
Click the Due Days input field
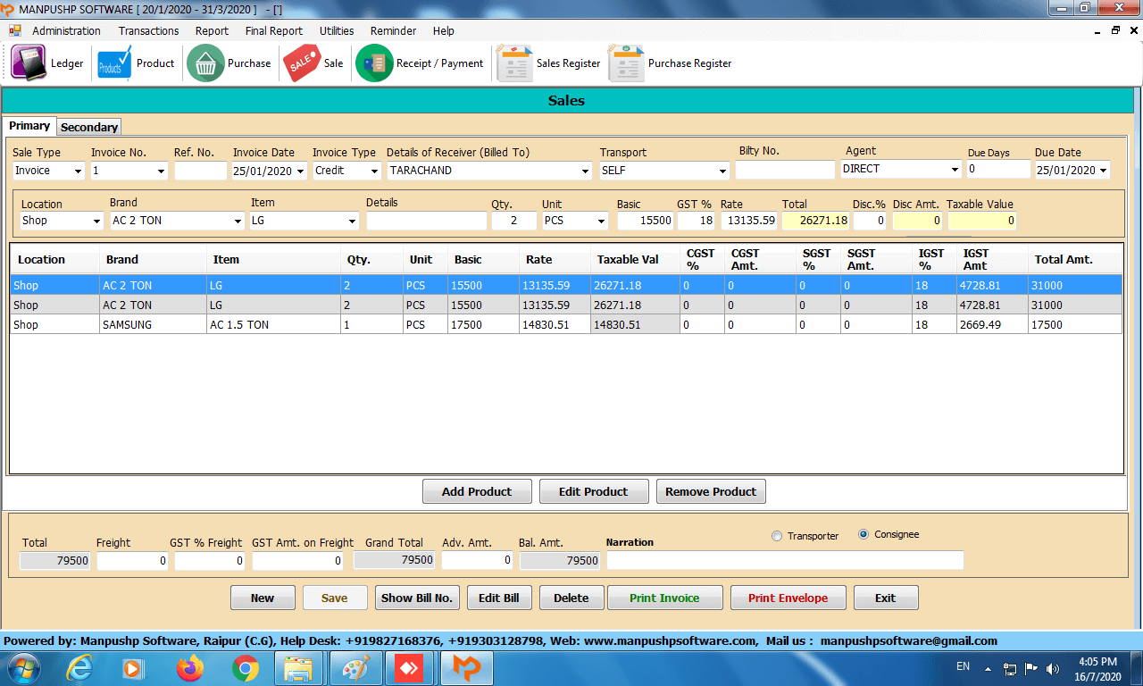pos(997,169)
